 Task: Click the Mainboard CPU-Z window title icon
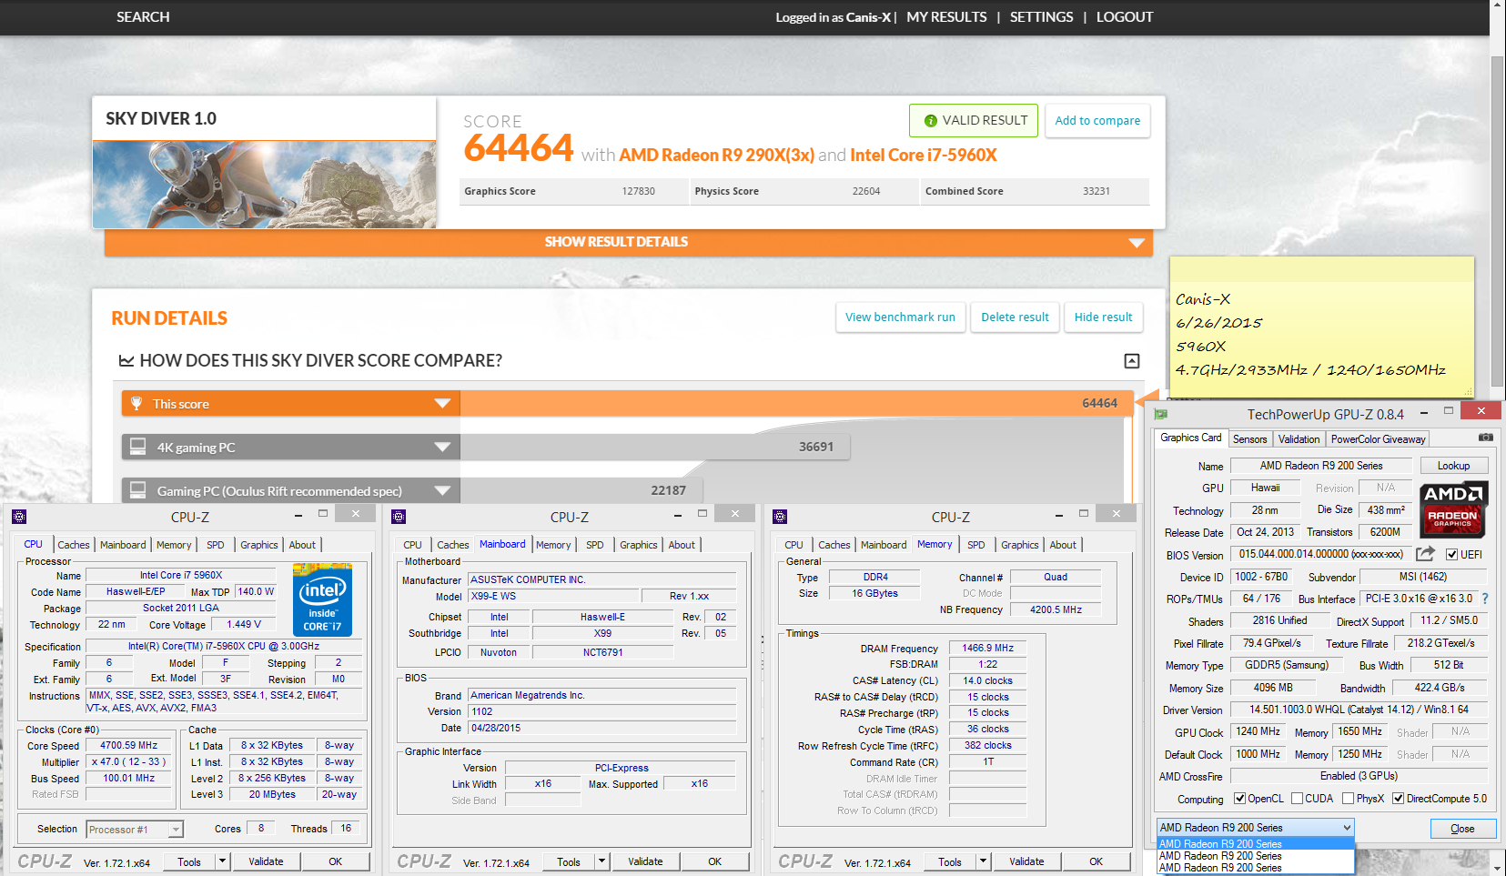[x=399, y=517]
